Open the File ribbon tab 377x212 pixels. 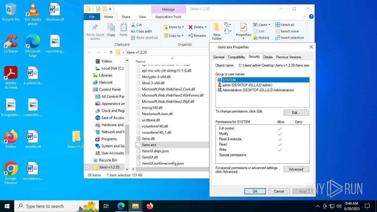(92, 17)
